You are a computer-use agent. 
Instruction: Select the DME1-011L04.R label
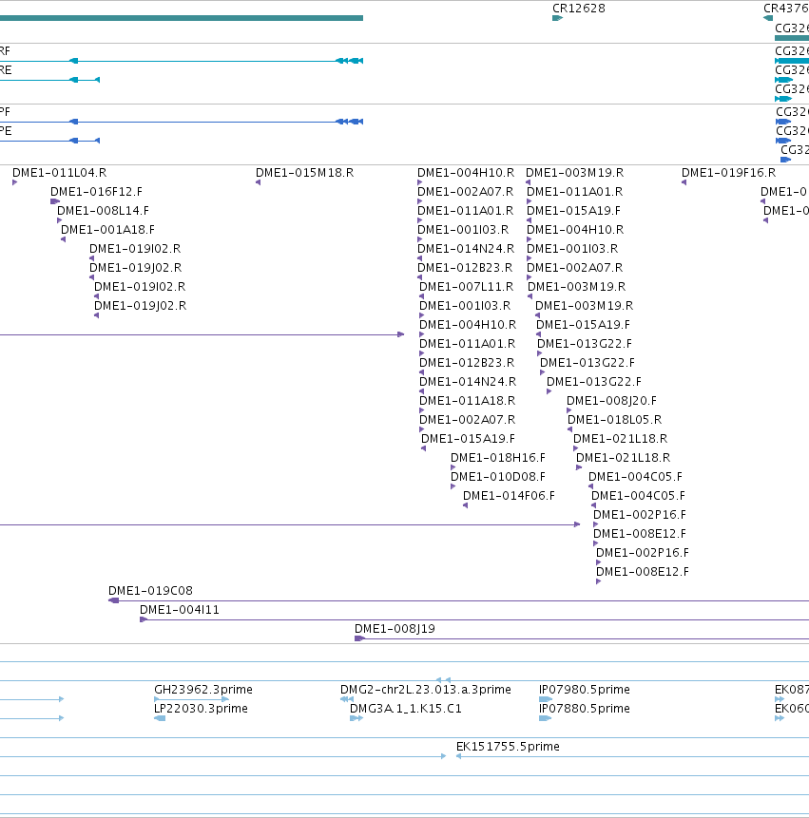[60, 173]
